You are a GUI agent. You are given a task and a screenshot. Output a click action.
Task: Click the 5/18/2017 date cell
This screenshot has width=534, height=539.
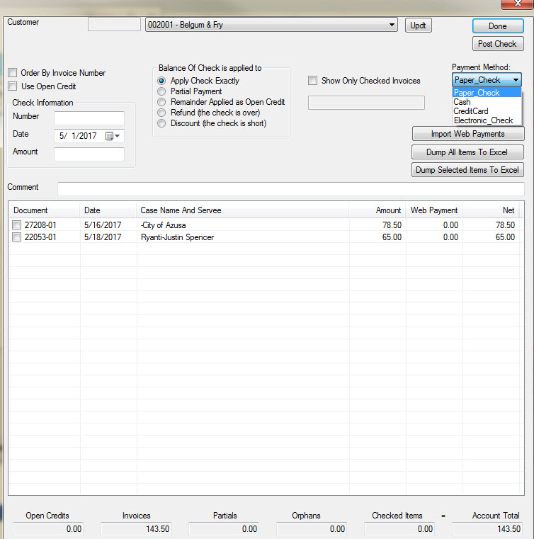[x=103, y=237]
